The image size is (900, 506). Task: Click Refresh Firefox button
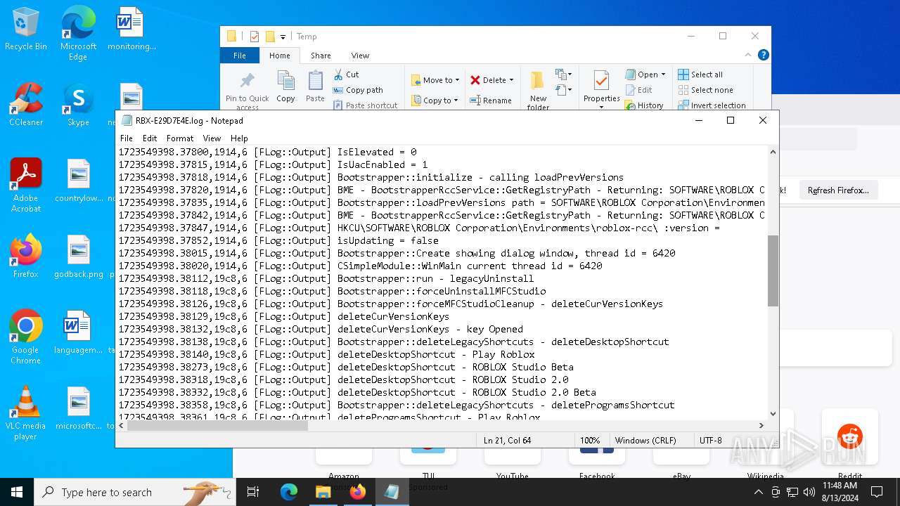(838, 190)
